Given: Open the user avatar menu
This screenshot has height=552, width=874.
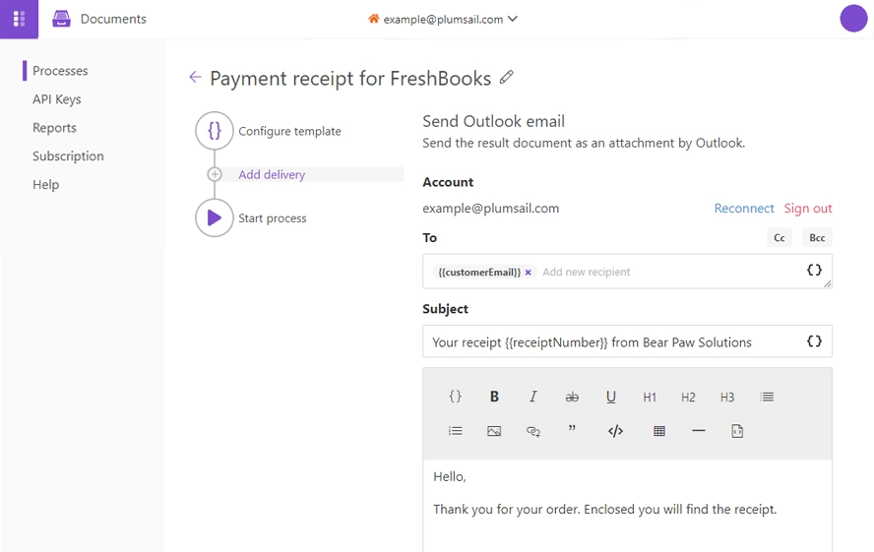Looking at the screenshot, I should [853, 19].
